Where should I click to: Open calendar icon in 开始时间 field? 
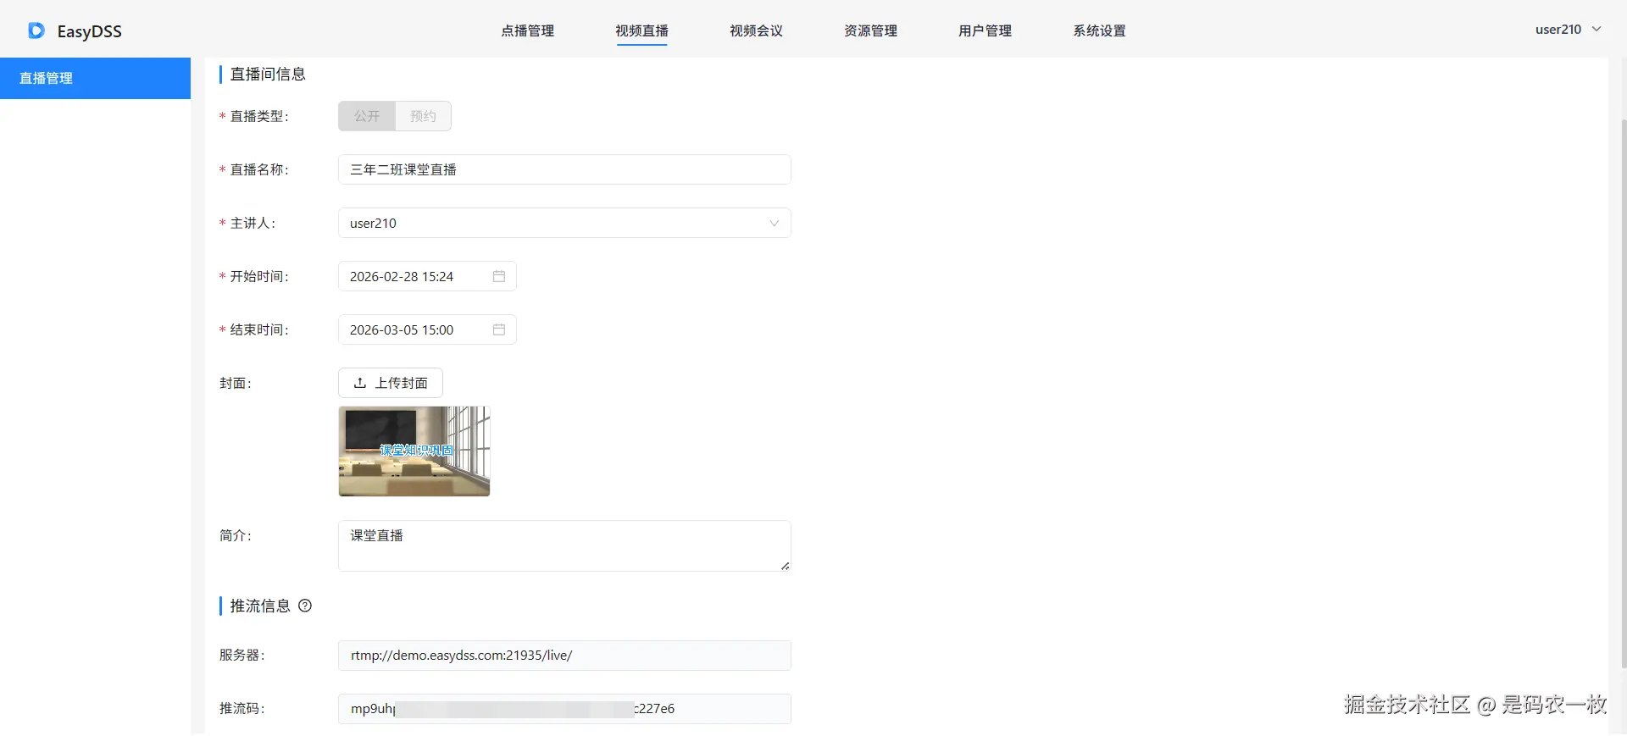pyautogui.click(x=499, y=276)
